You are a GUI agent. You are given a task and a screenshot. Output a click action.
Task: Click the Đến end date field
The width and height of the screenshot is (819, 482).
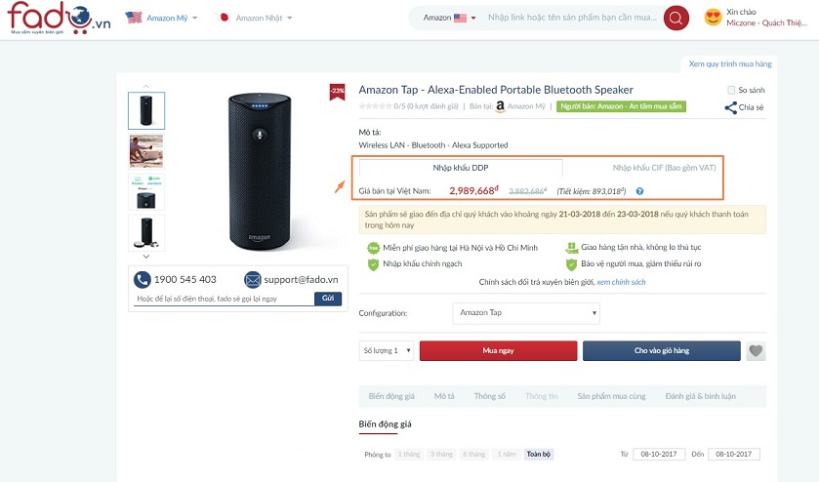[x=734, y=455]
